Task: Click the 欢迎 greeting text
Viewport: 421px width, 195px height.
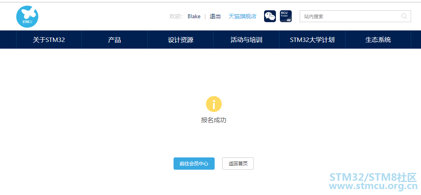Action: click(176, 16)
